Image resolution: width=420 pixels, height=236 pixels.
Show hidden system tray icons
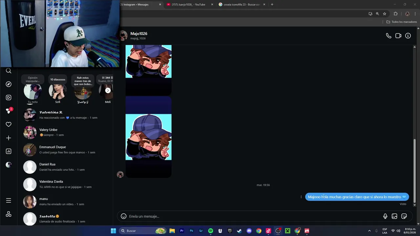(369, 231)
